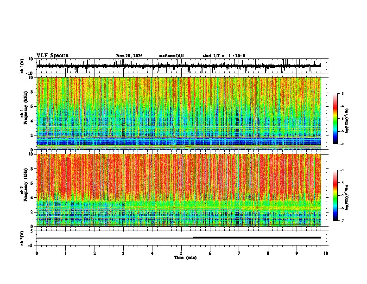Viewport: 367px width, 284px height.
Task: Click the ch.2 spectrogram color scale bar
Action: pyautogui.click(x=335, y=195)
